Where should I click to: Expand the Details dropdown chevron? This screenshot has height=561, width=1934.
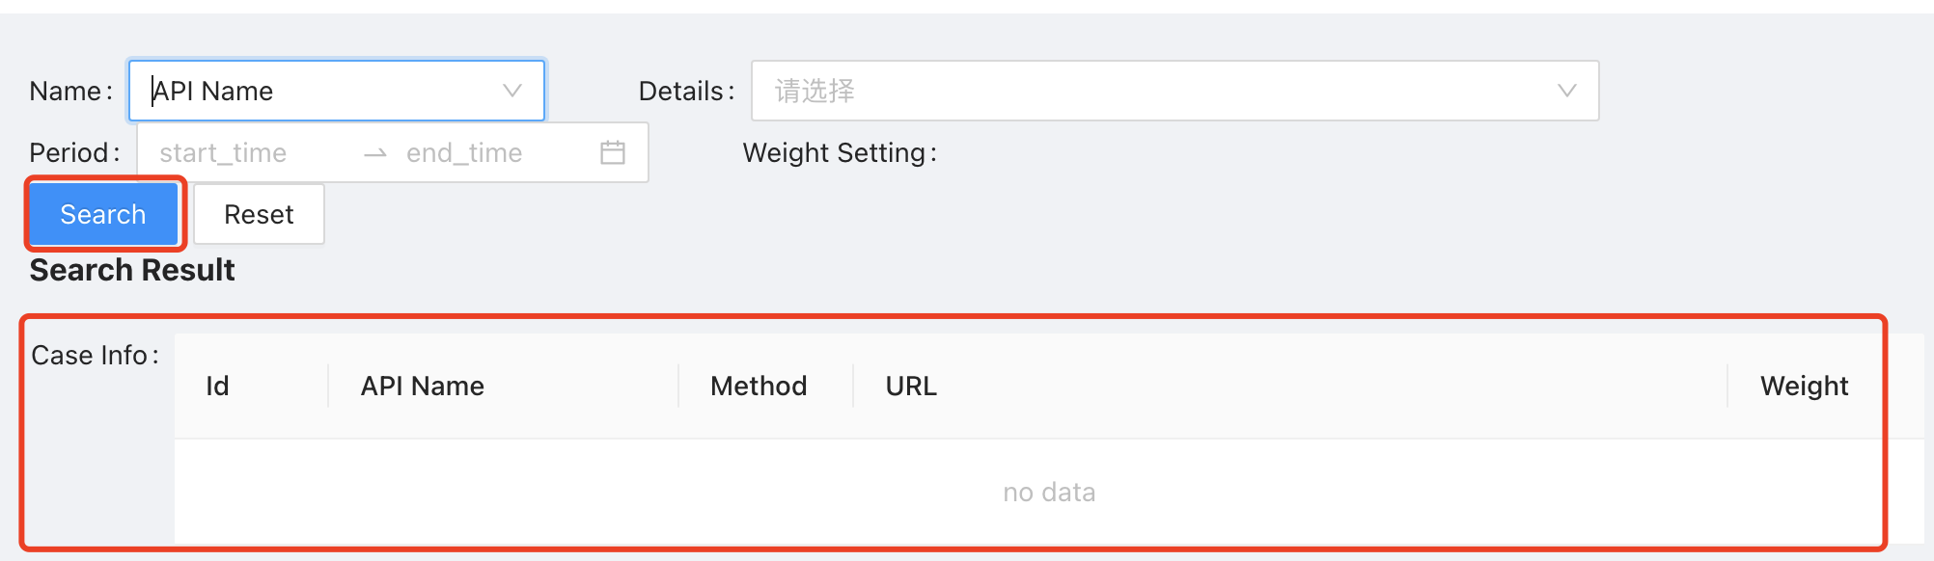click(1567, 91)
